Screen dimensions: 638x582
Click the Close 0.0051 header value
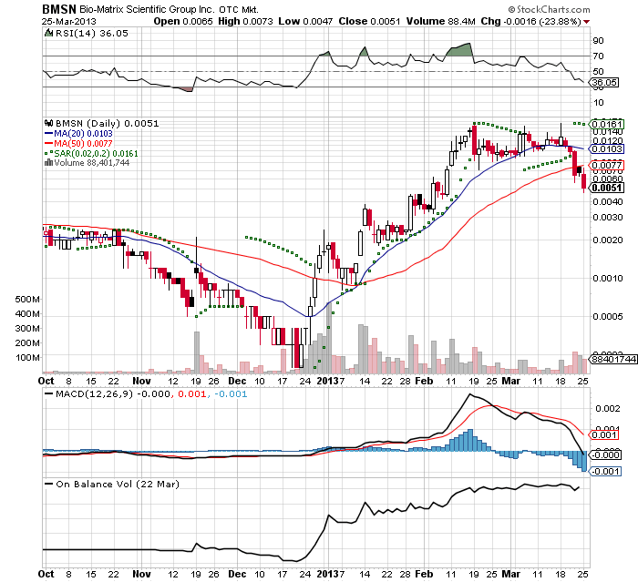tap(369, 21)
